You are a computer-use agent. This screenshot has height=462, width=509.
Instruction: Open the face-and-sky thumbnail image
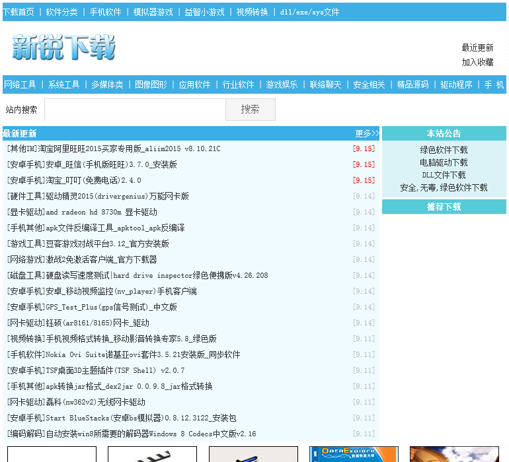click(x=455, y=454)
